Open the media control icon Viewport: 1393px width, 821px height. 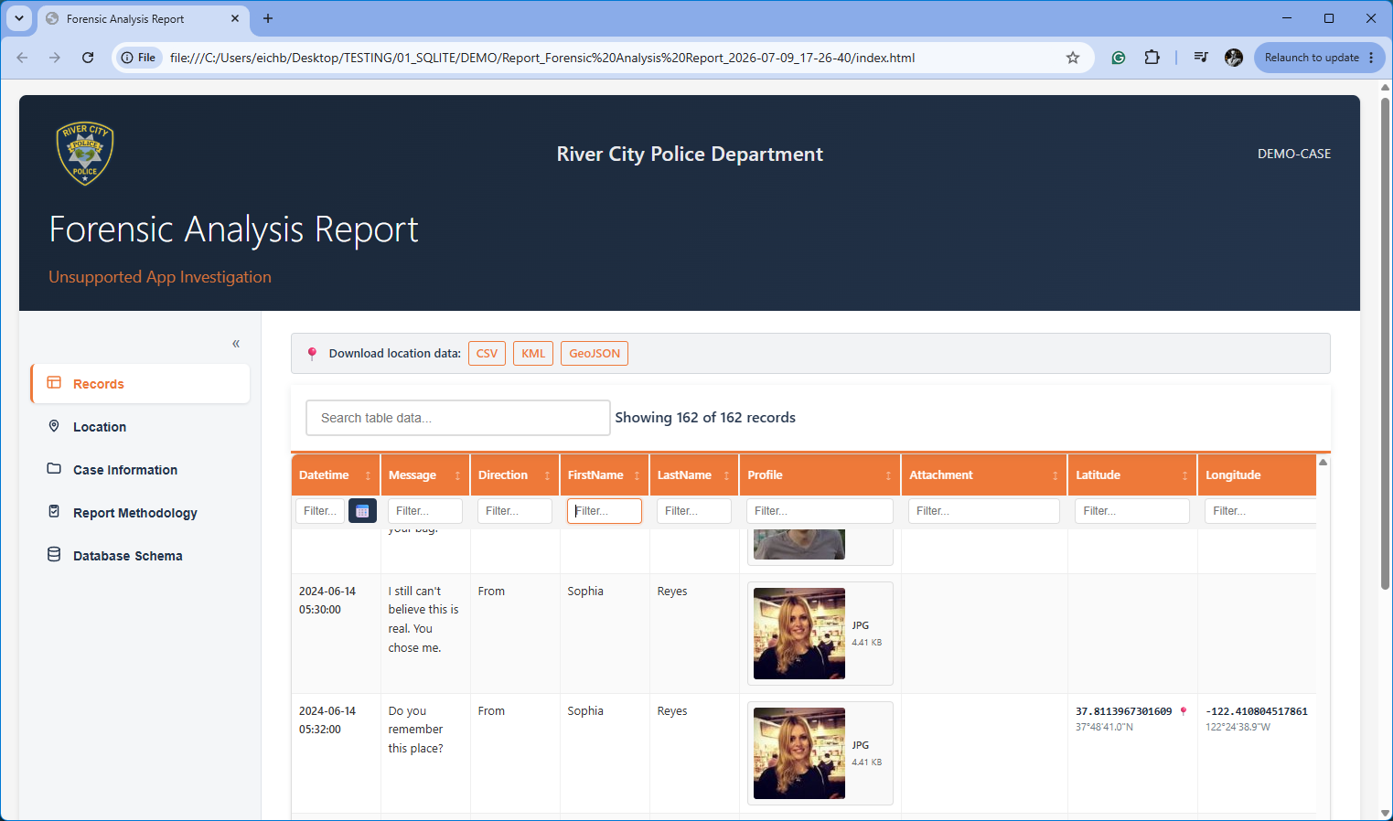coord(1201,58)
